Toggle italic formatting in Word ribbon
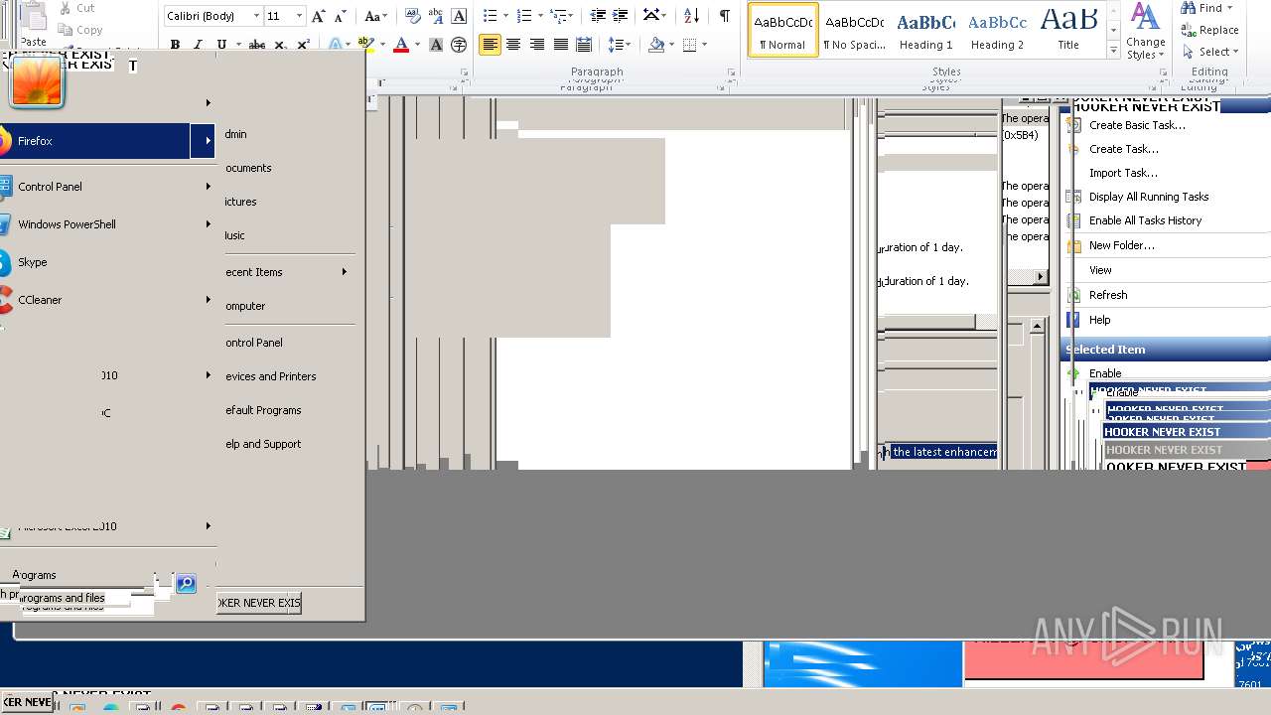This screenshot has height=715, width=1271. [x=198, y=45]
